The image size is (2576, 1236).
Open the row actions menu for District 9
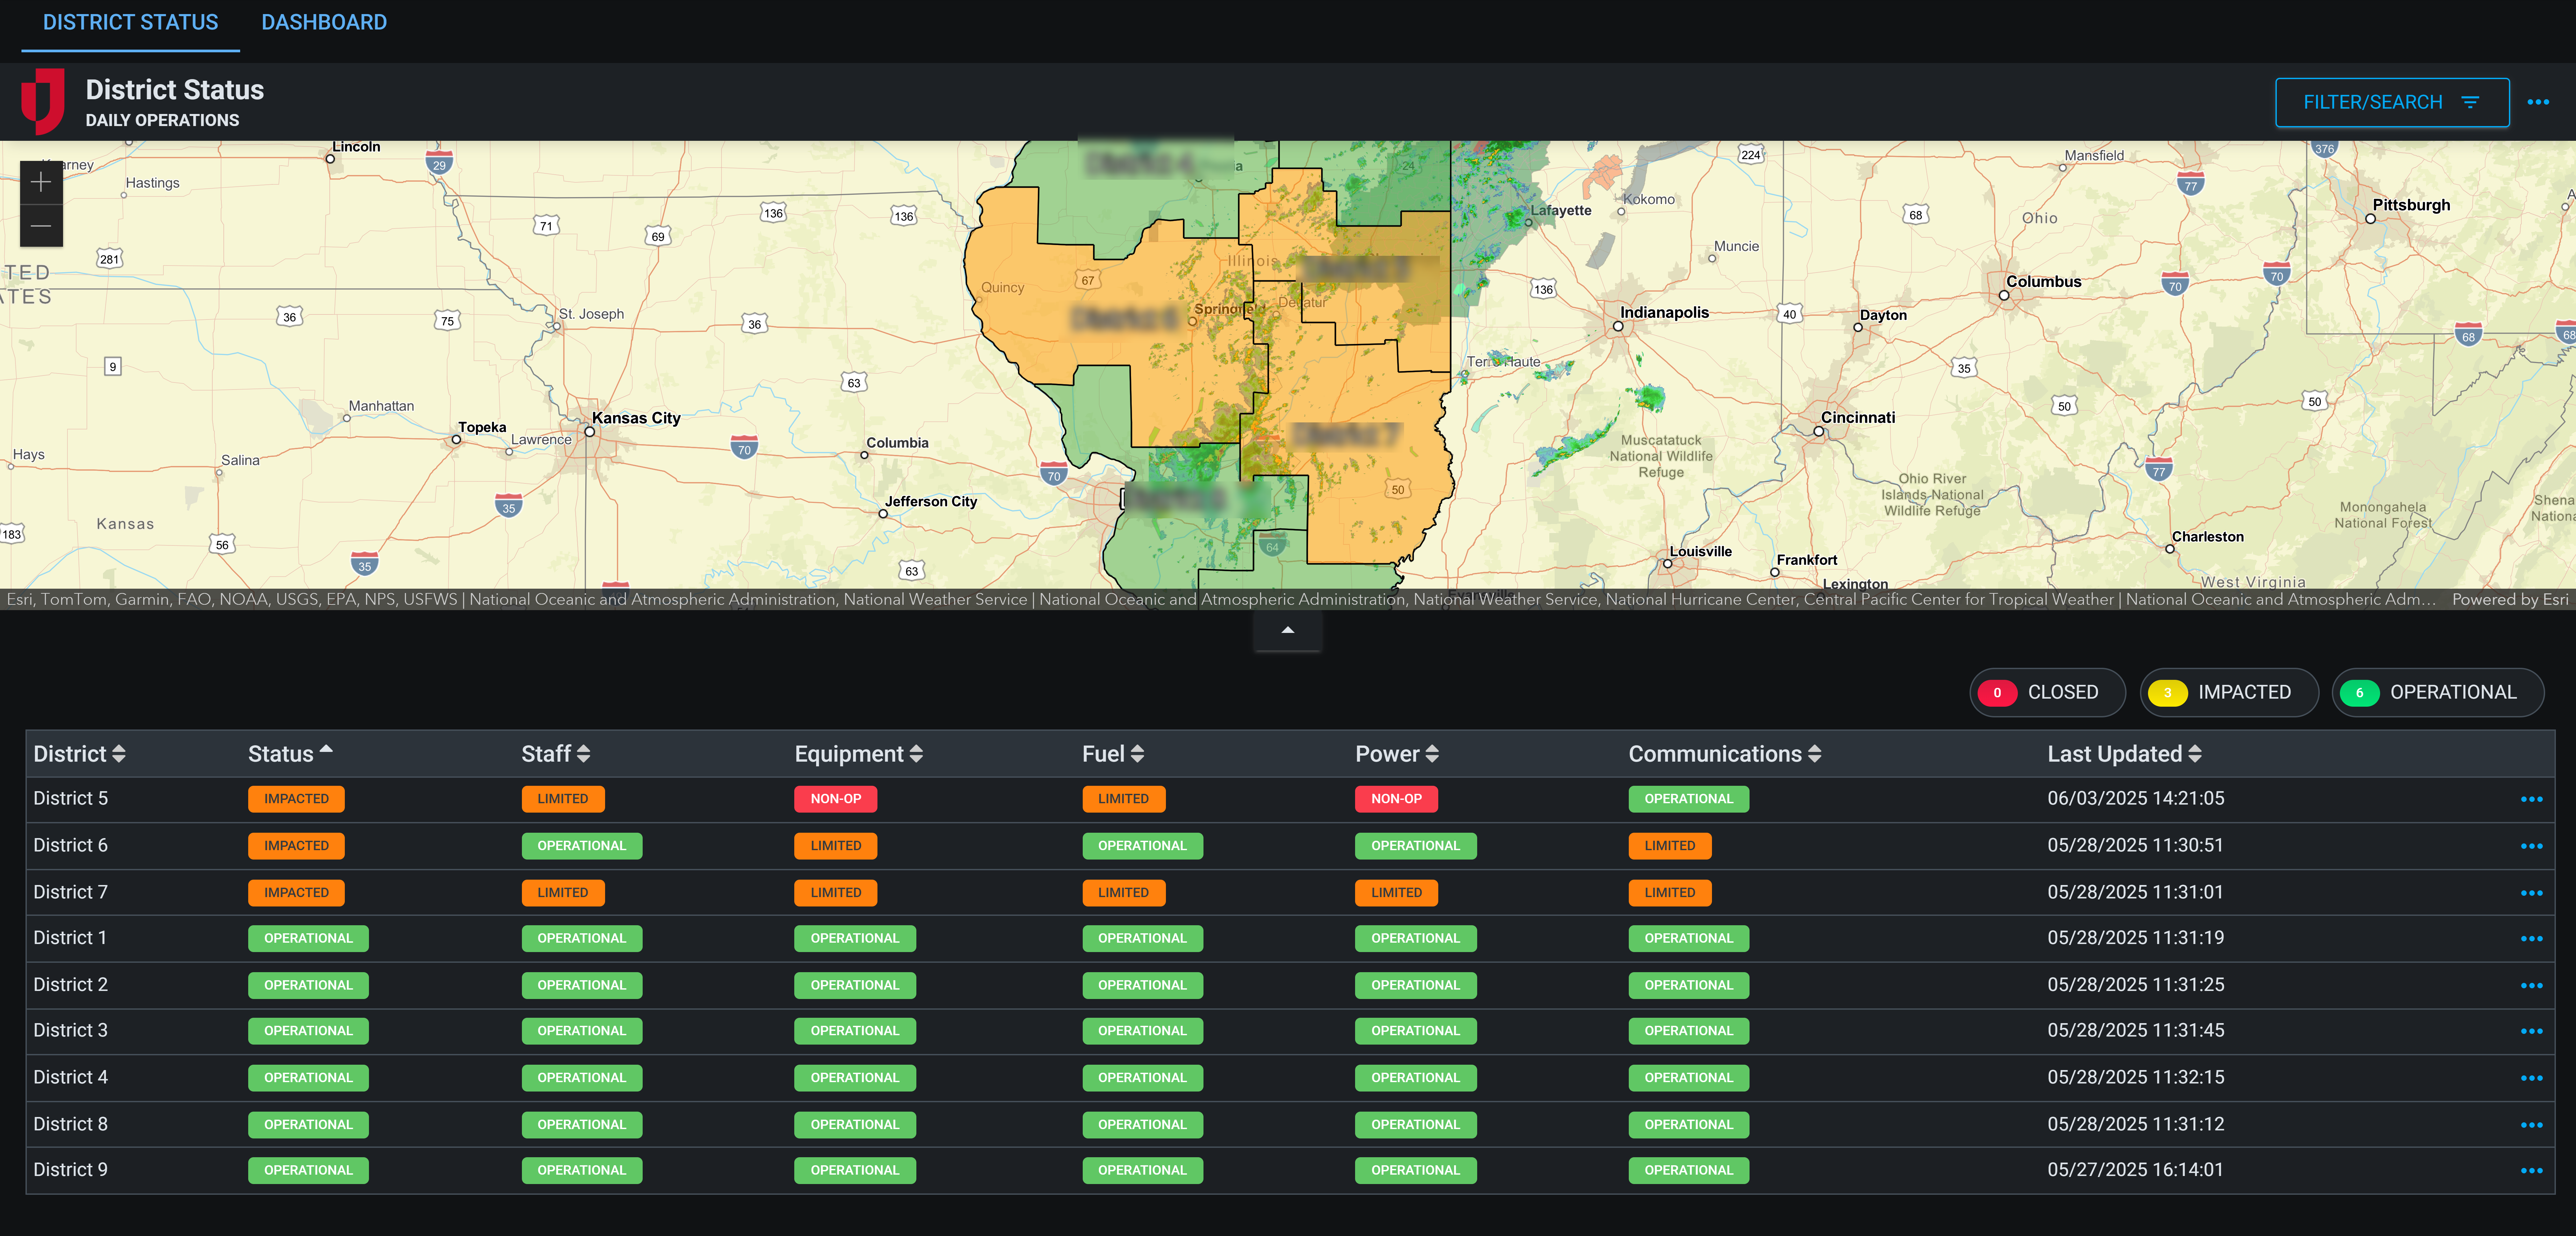tap(2532, 1170)
